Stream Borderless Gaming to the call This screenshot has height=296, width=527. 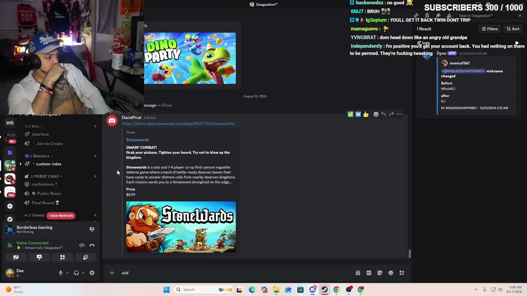pos(92,229)
